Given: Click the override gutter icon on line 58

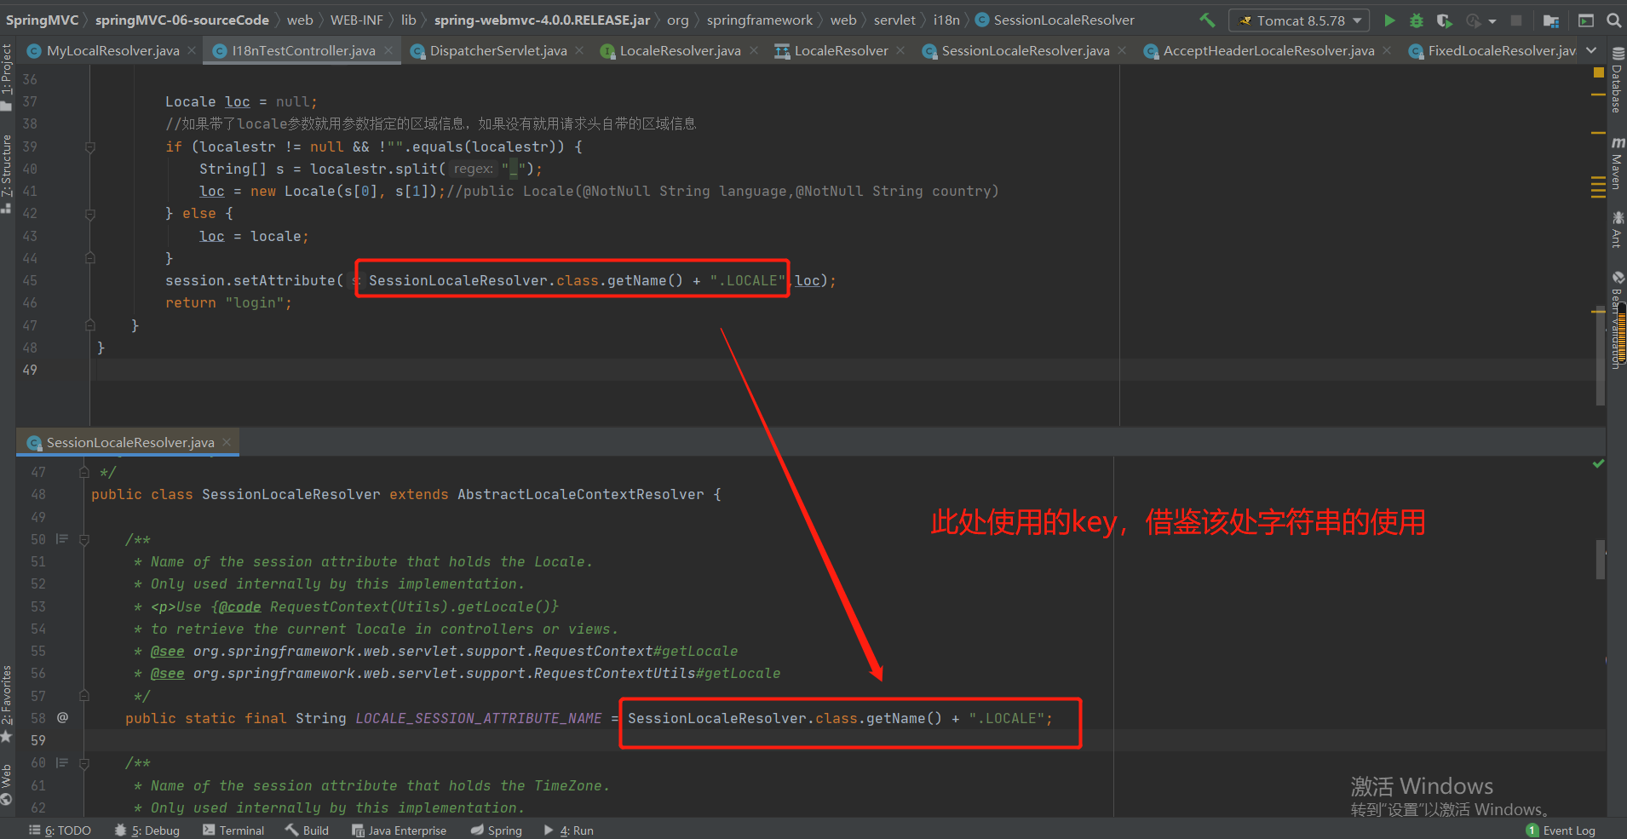Looking at the screenshot, I should point(62,718).
